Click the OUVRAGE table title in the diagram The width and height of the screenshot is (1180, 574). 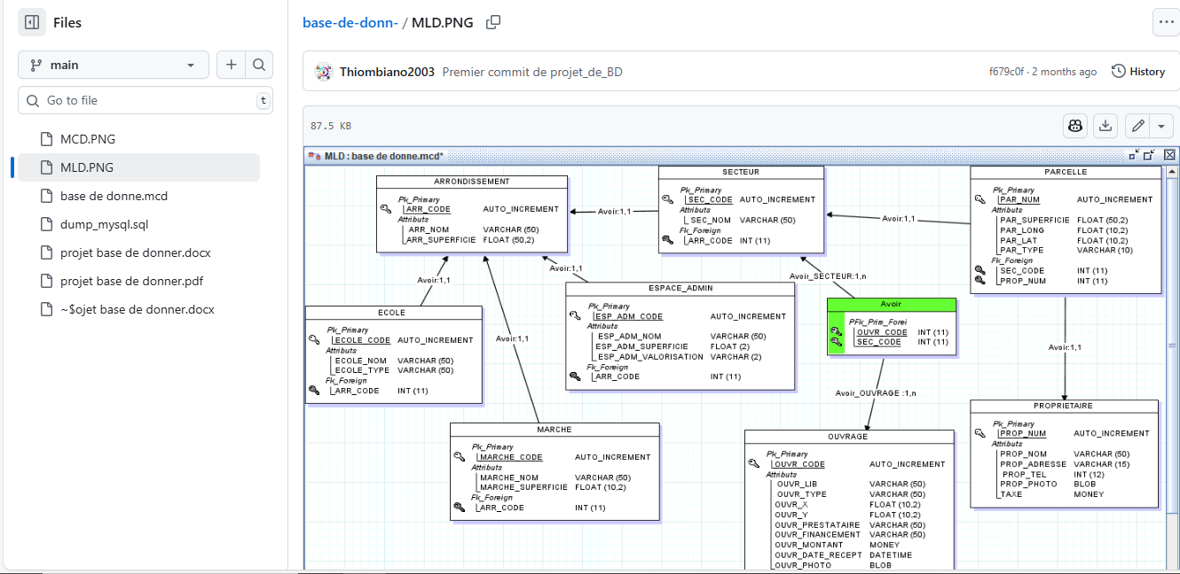pos(848,436)
